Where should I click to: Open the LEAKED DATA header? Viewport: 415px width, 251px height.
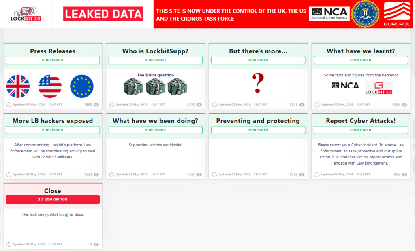click(103, 14)
